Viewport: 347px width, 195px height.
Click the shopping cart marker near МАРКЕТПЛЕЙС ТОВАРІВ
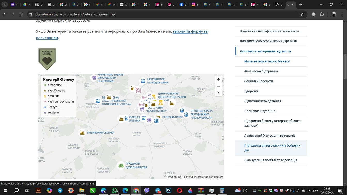(x=94, y=78)
